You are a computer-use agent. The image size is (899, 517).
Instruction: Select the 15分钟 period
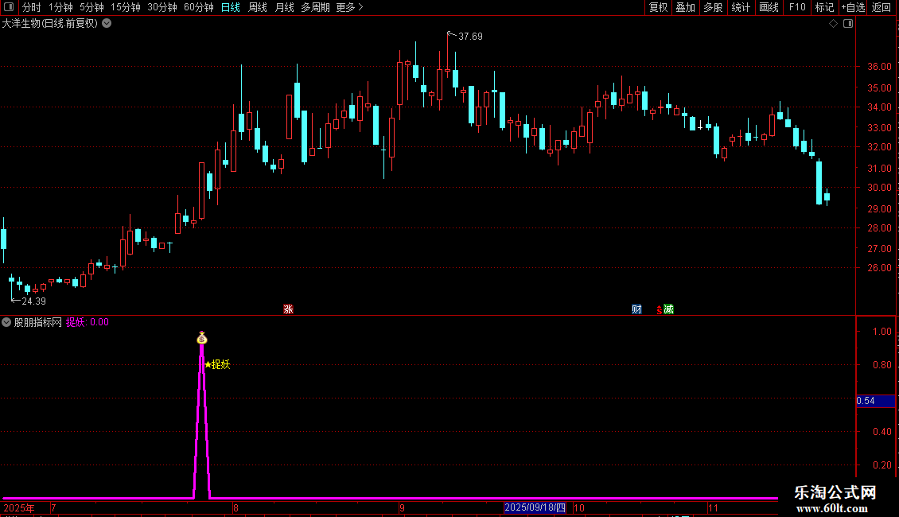pyautogui.click(x=125, y=7)
